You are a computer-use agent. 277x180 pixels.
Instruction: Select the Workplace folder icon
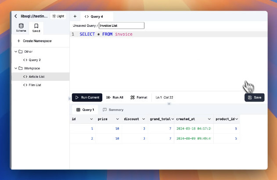(21, 68)
